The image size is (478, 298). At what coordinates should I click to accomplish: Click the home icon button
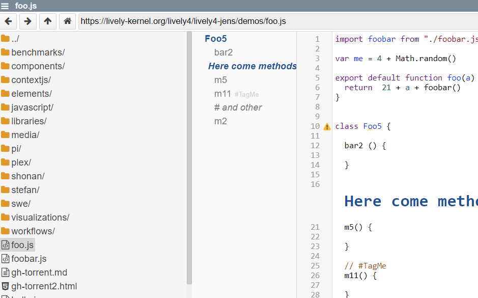pos(67,21)
